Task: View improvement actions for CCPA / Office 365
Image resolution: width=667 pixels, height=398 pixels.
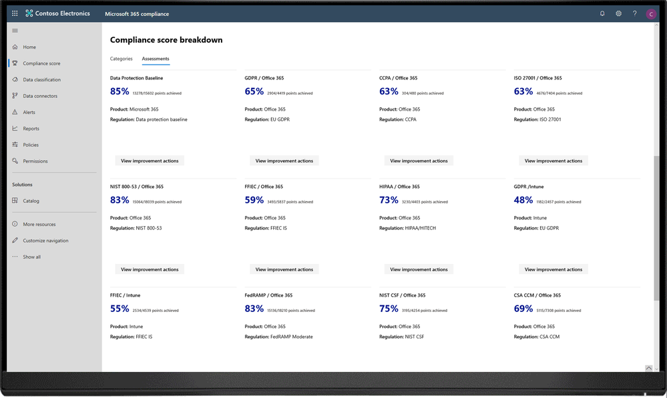Action: 419,161
